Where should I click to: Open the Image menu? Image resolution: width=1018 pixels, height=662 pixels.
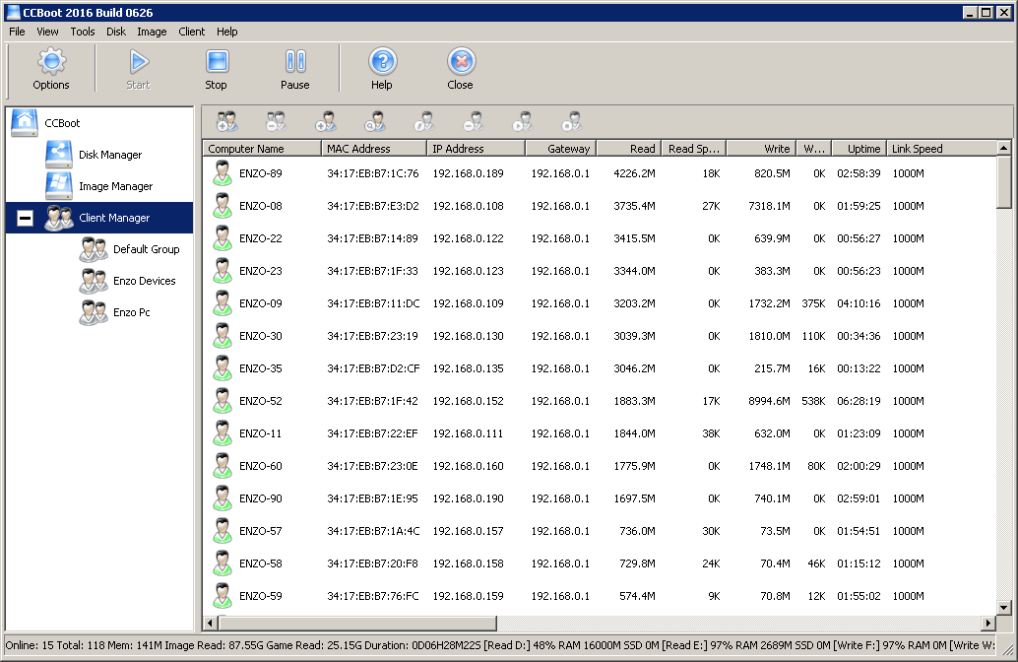pos(152,31)
